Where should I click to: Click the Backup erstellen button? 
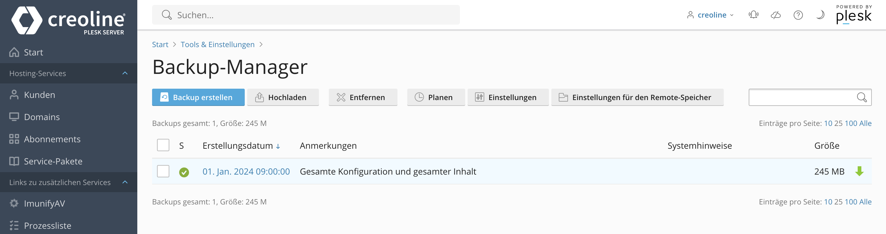tap(198, 97)
